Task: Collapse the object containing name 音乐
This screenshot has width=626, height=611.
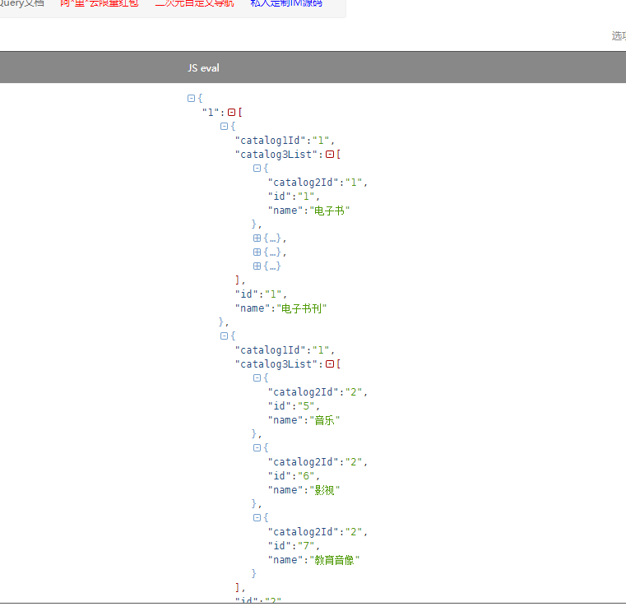Action: (257, 377)
